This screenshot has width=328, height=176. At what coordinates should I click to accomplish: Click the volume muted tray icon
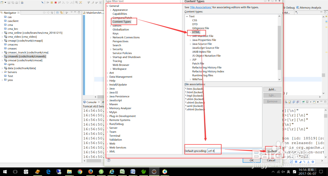[283, 172]
